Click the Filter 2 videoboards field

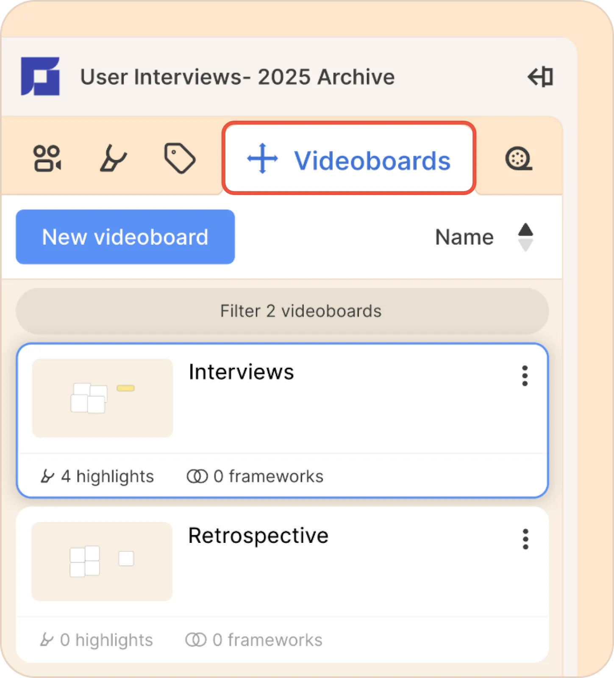point(282,311)
